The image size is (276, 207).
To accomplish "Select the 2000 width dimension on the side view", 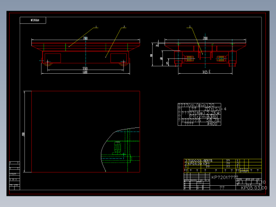I will pos(205,38).
